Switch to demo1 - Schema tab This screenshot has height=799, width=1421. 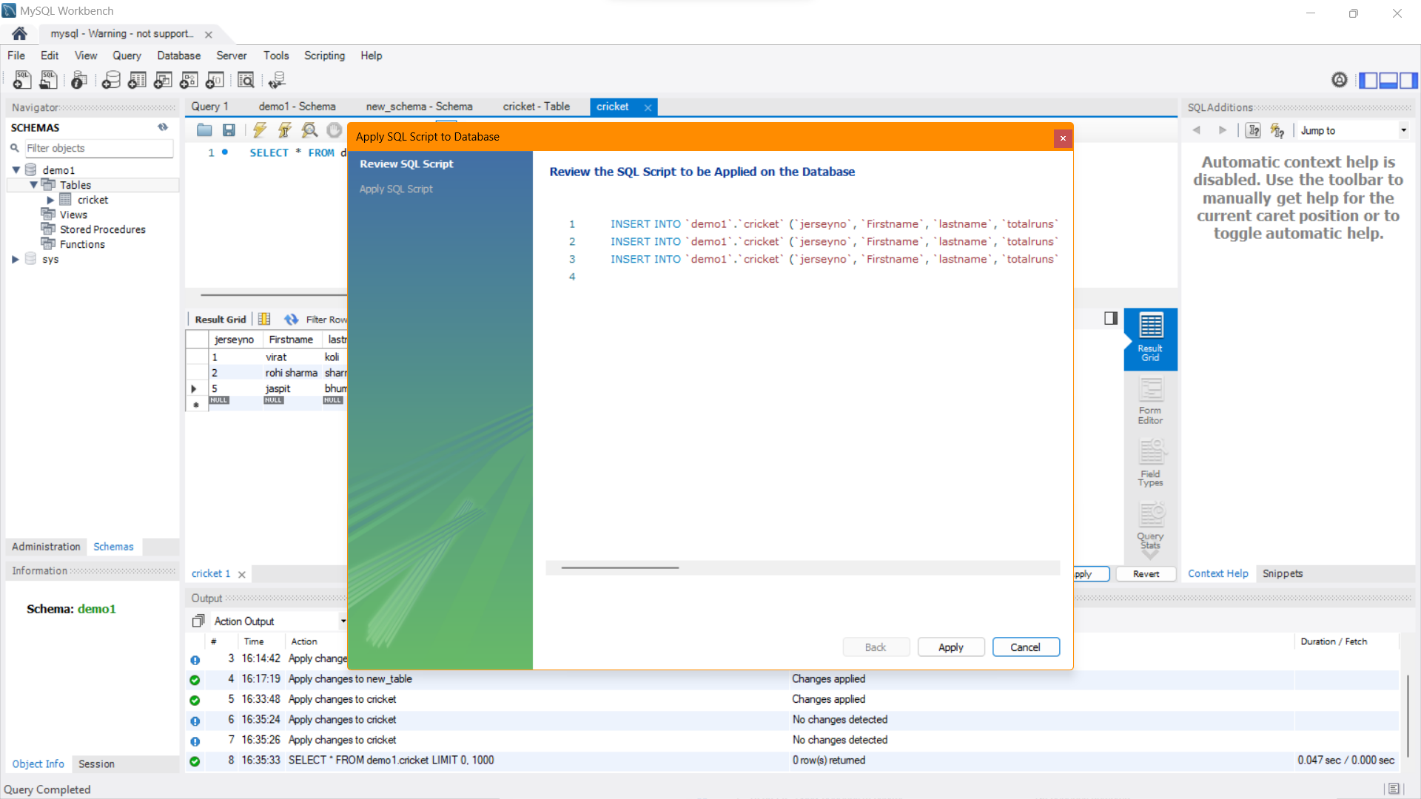coord(297,107)
